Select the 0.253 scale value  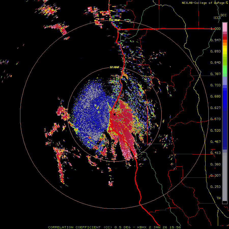click(216, 187)
